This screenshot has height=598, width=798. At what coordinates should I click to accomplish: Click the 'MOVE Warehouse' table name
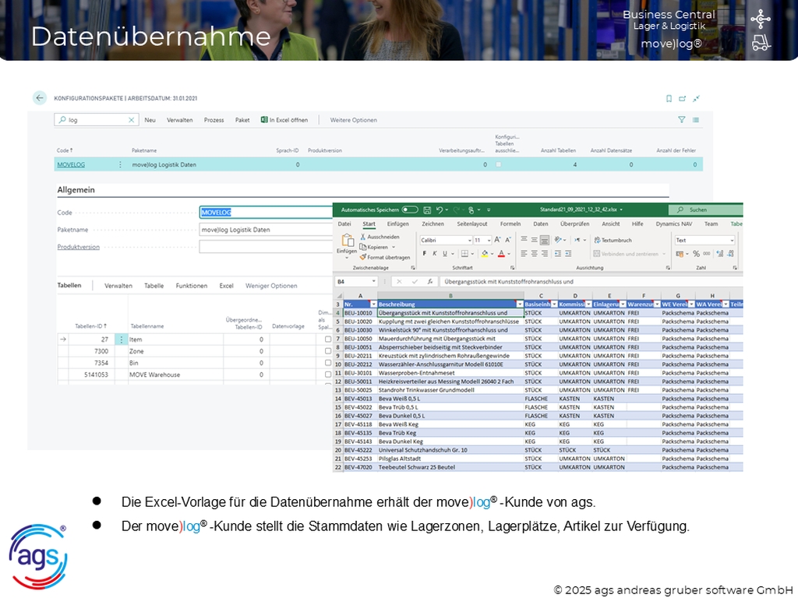point(155,375)
